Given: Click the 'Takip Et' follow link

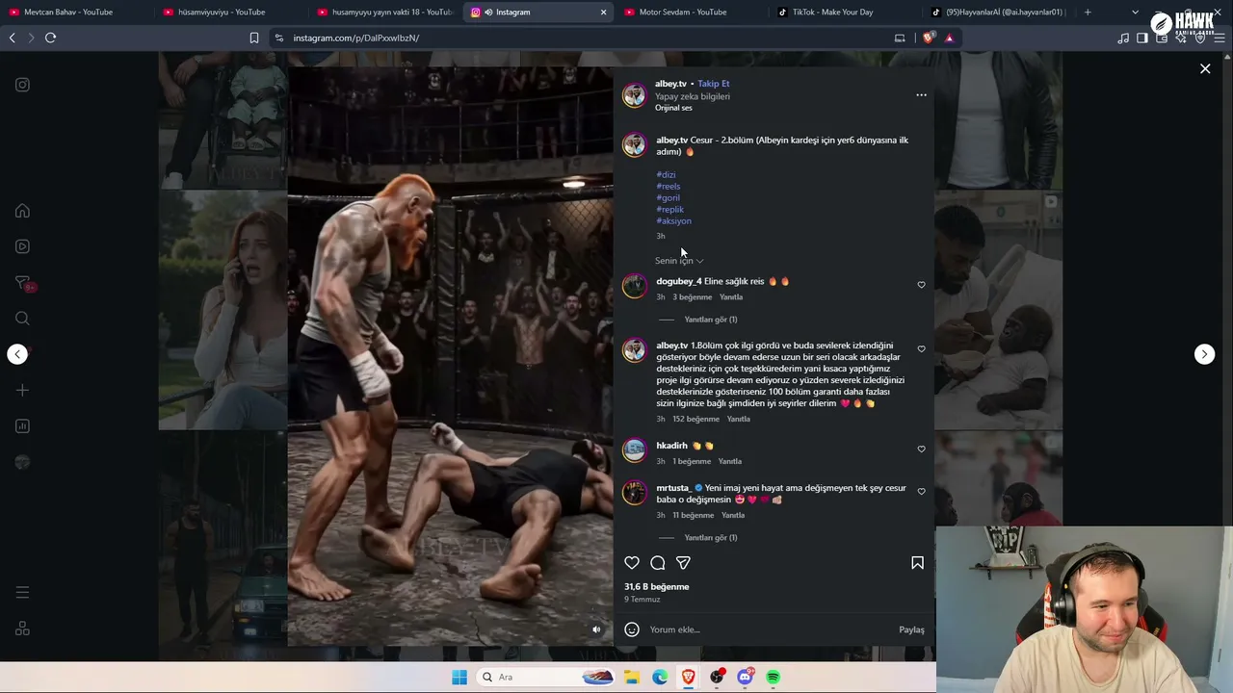Looking at the screenshot, I should point(714,84).
